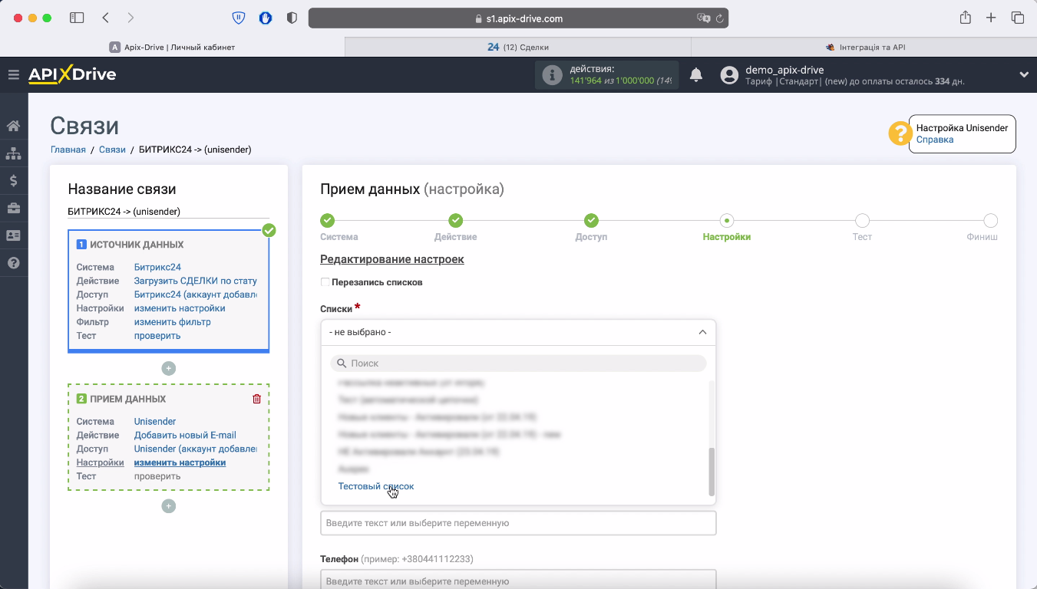The width and height of the screenshot is (1037, 589).
Task: Click the demo_apix-drive account name
Action: 784,70
